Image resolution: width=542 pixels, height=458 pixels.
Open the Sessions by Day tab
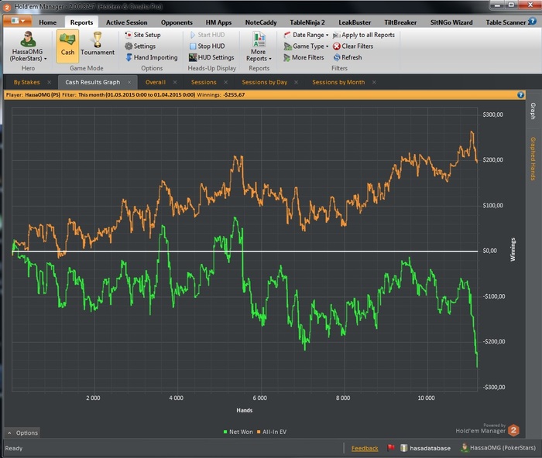[x=264, y=81]
